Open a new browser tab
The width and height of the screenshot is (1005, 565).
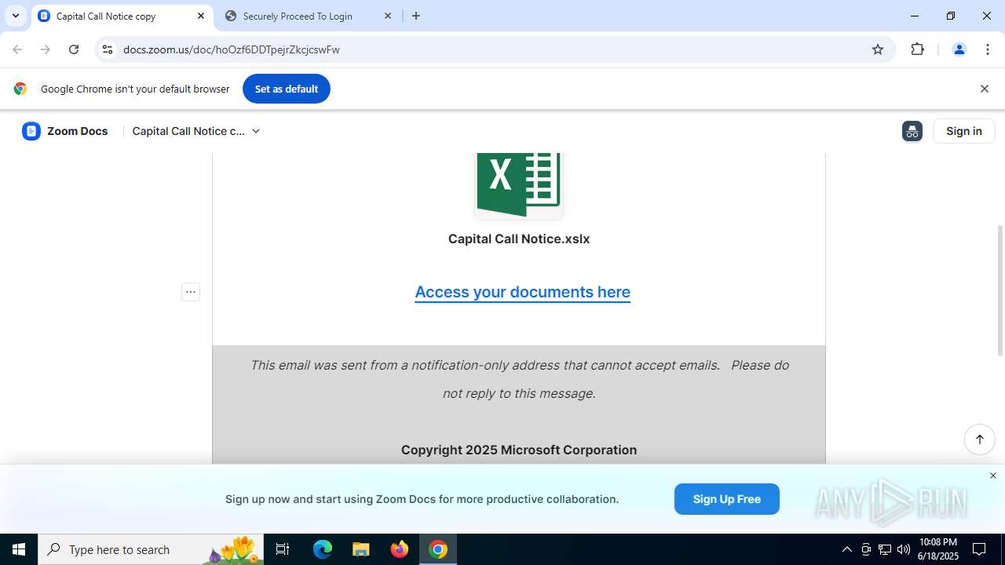point(416,16)
